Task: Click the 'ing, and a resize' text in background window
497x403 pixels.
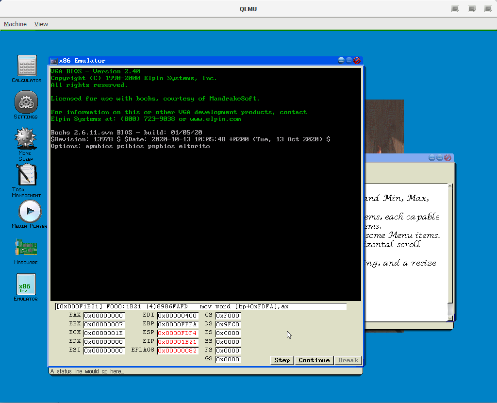Action: click(400, 263)
